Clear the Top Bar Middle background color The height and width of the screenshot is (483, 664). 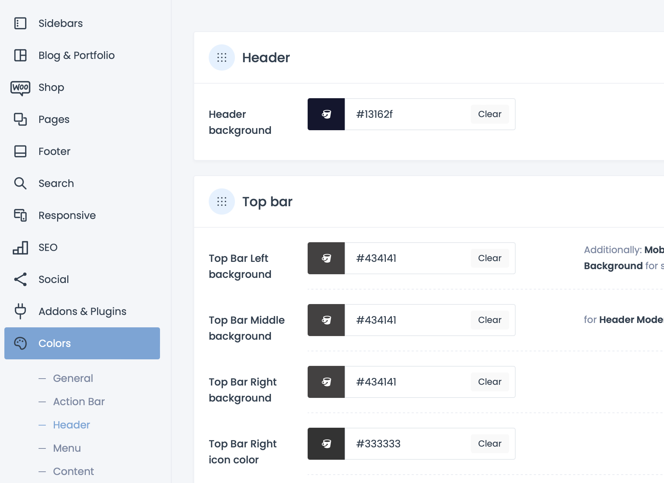click(x=490, y=320)
